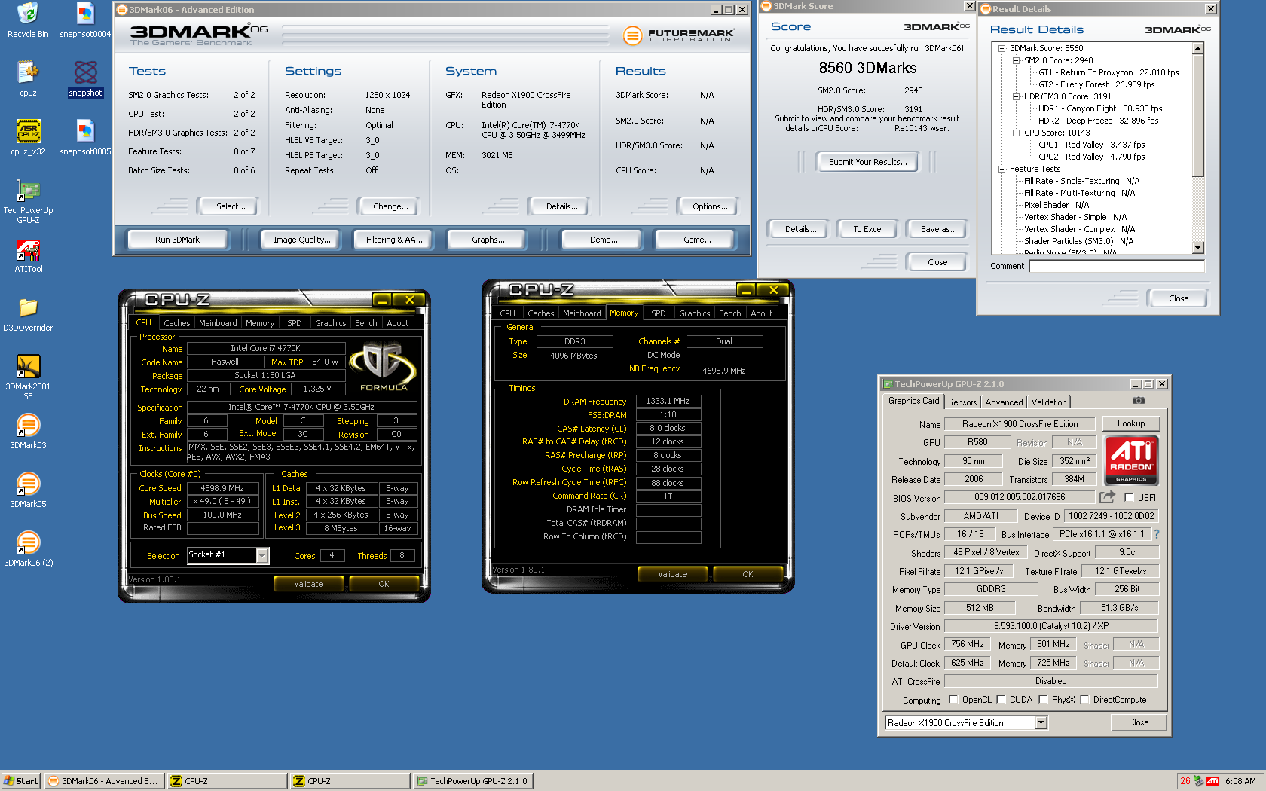
Task: Click the Futuremark logo in 3DMark06
Action: [x=679, y=35]
